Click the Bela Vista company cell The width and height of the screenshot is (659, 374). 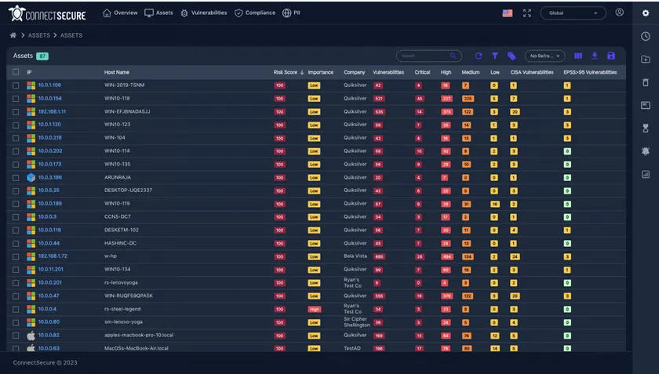pos(355,256)
